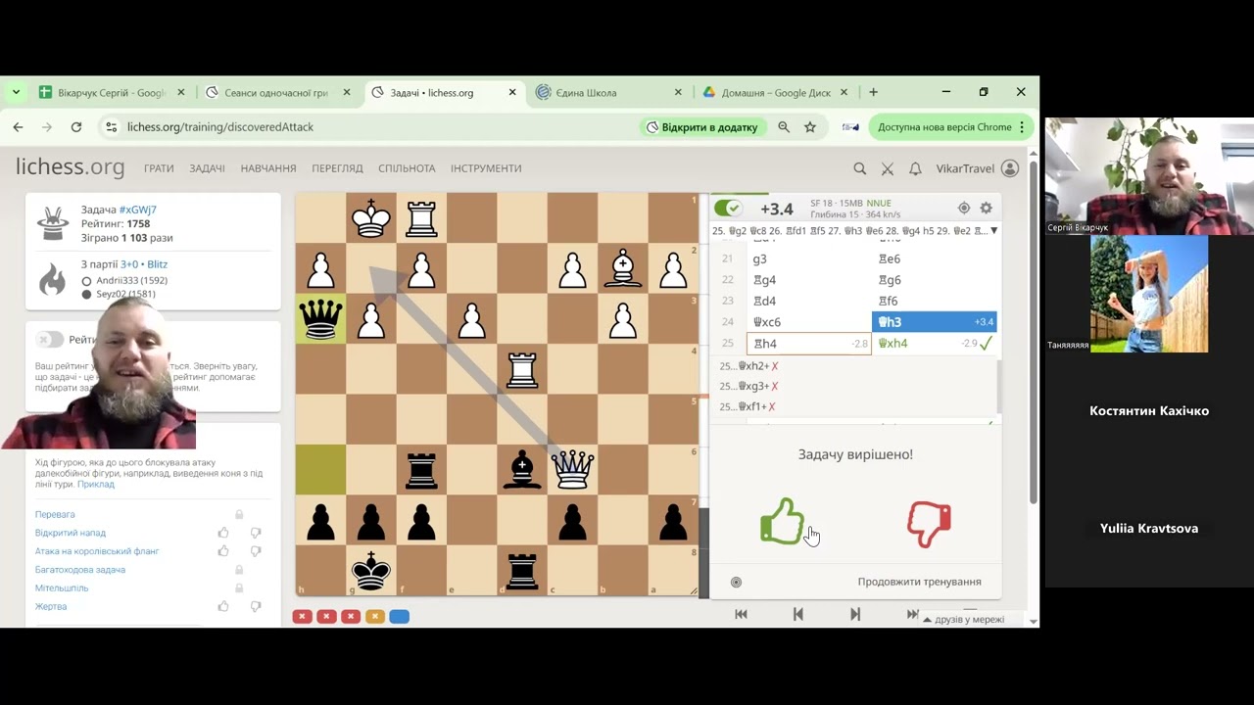Switch to the Єдина Школа tab

tap(609, 93)
